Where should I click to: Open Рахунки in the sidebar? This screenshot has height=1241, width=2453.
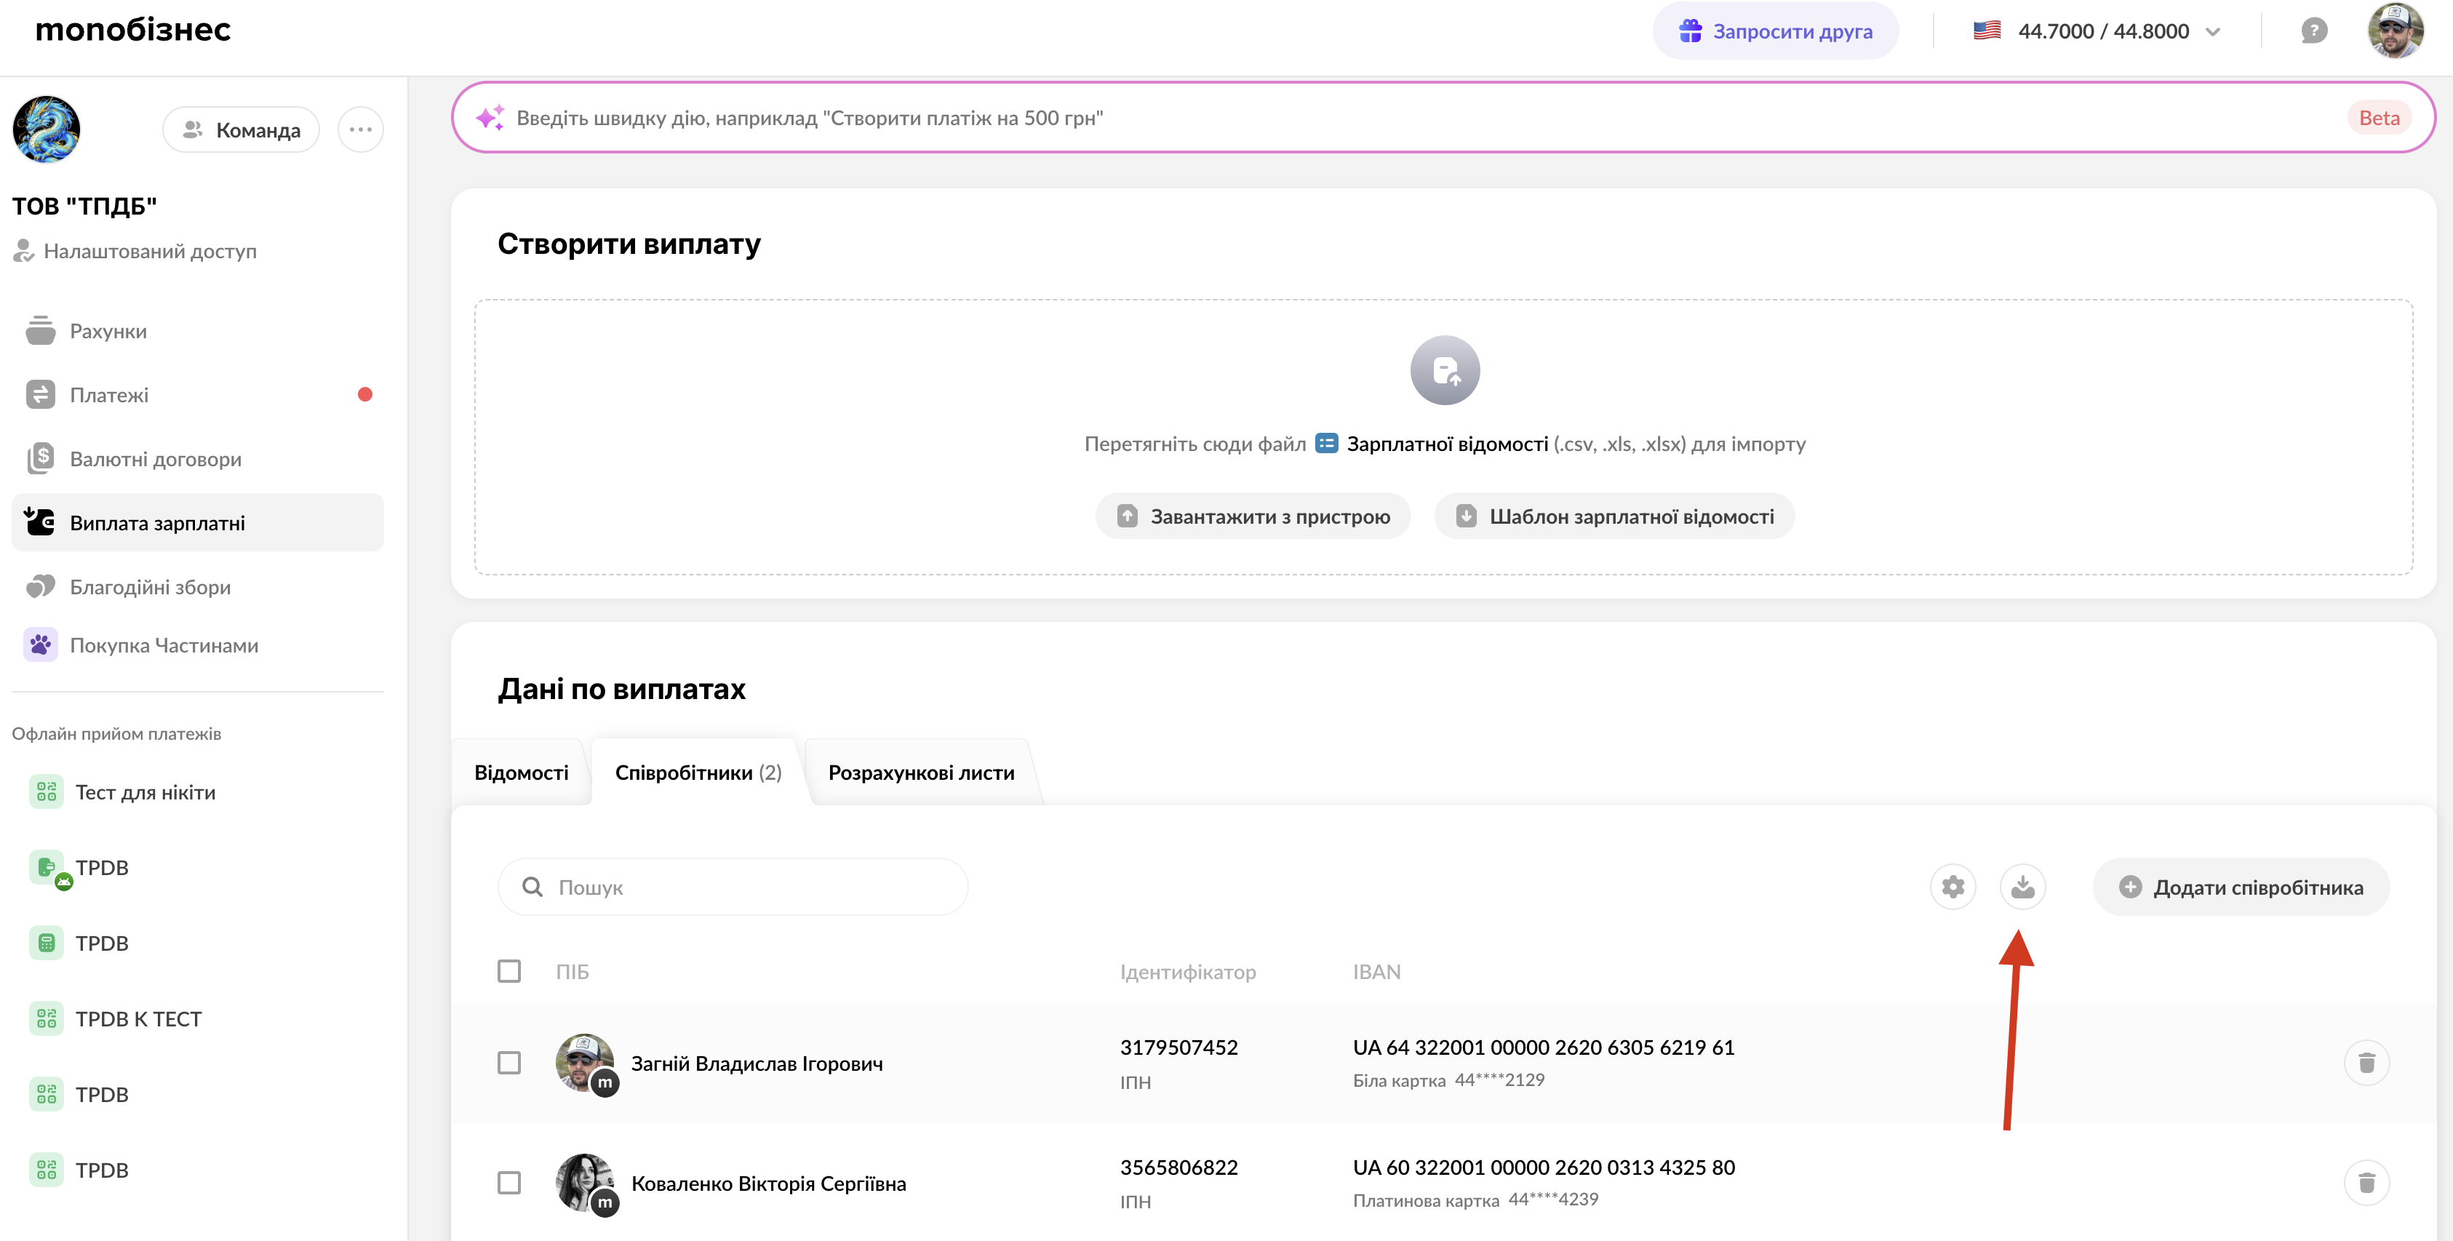point(197,330)
